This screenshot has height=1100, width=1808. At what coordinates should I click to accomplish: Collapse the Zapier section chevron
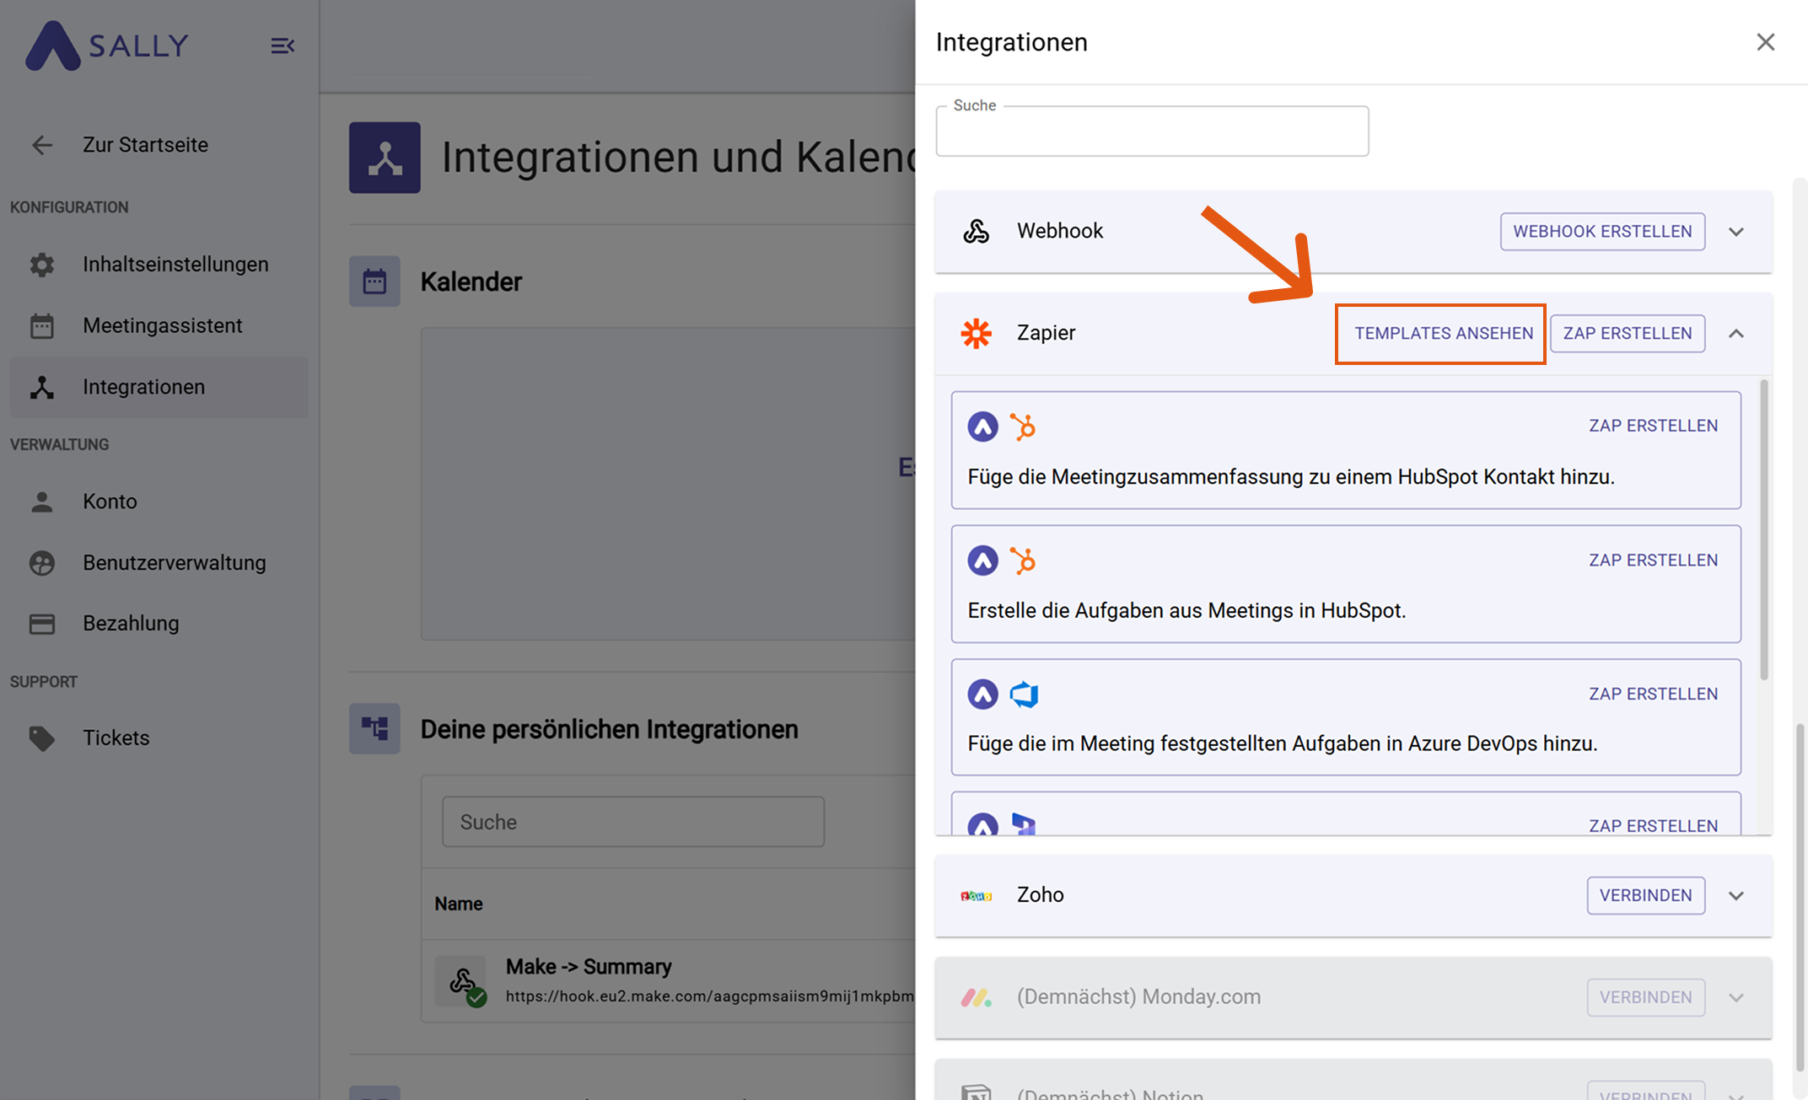click(1736, 334)
